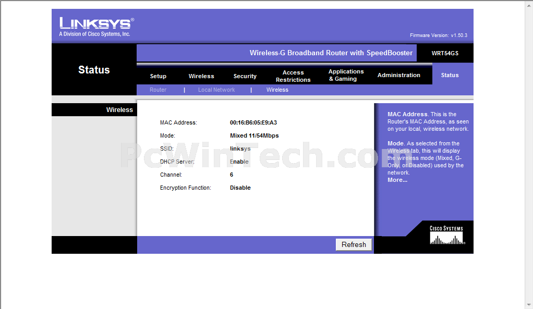This screenshot has width=533, height=309.
Task: Click the MAC Address help description
Action: [428, 121]
